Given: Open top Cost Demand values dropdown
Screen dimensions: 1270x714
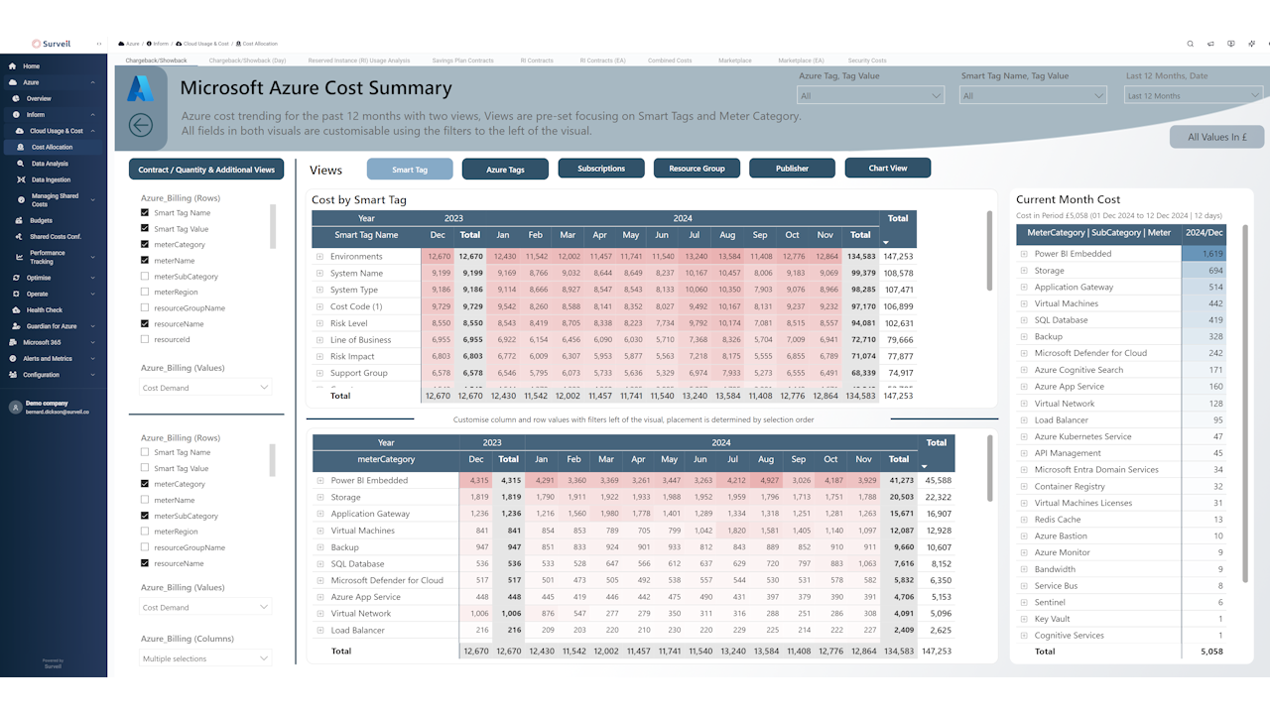Looking at the screenshot, I should [x=205, y=388].
